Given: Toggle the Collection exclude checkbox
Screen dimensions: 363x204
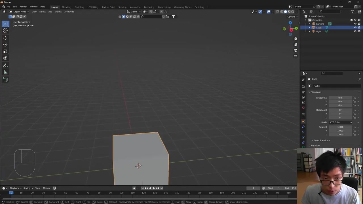Looking at the screenshot, I should pos(351,20).
